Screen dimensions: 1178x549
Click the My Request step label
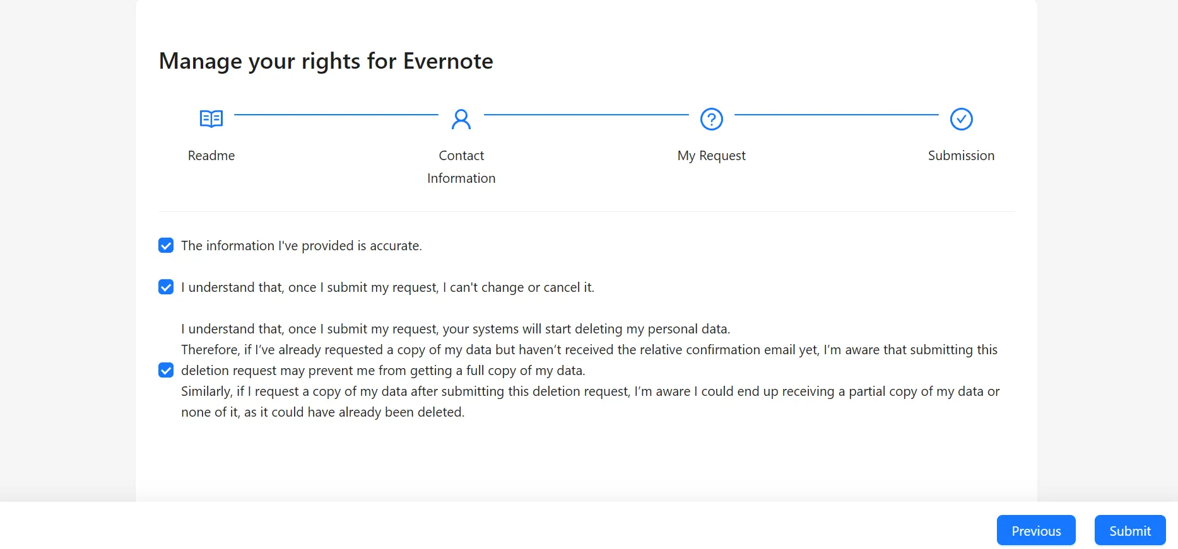[711, 155]
